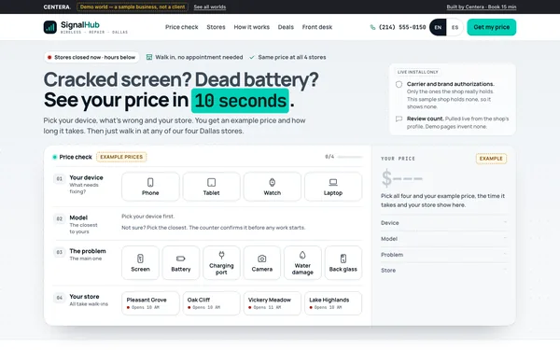
Task: Select Camera as the problem
Action: pyautogui.click(x=261, y=263)
